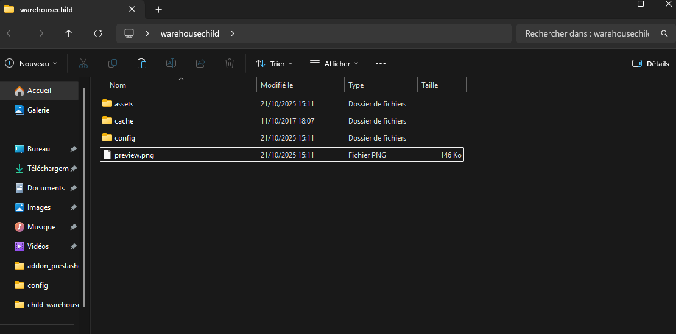Open the Afficher view options
The width and height of the screenshot is (676, 334).
[x=334, y=64]
